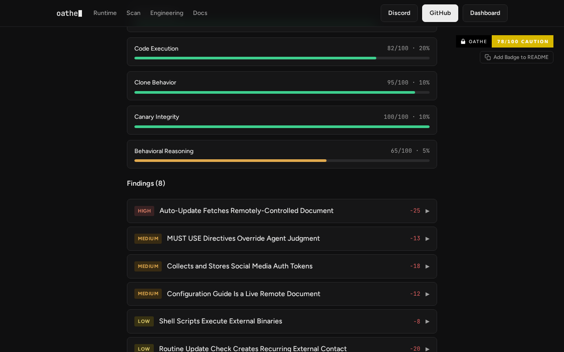
Task: Open the Runtime nav item
Action: [x=105, y=13]
